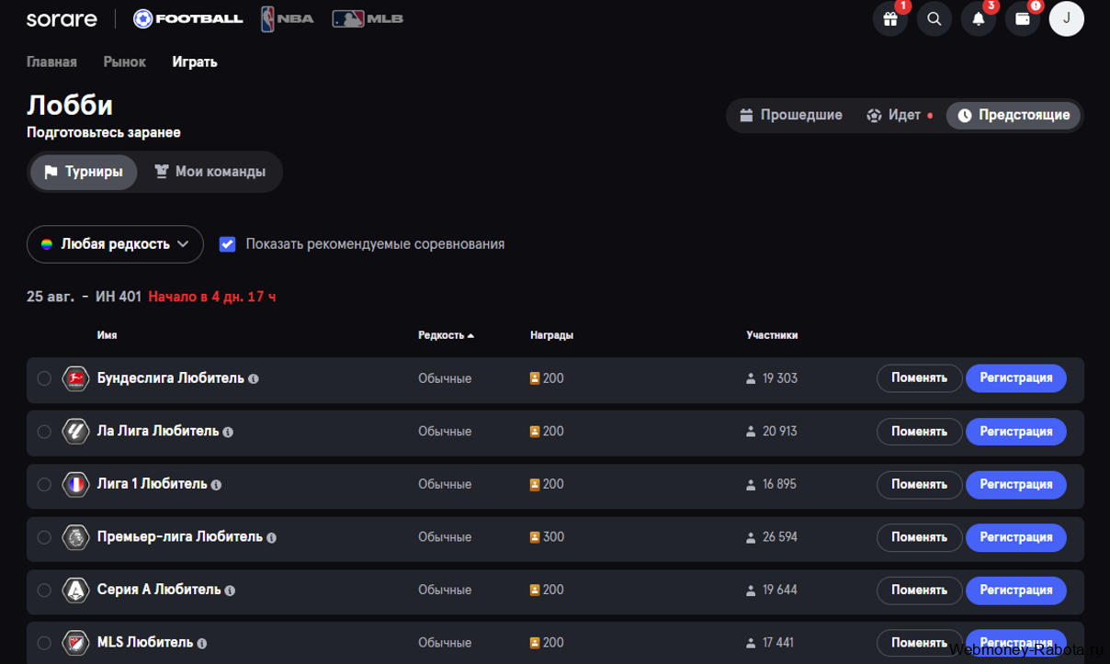Screen dimensions: 1110x664
Task: Click Поменять for Премьер-лига Любитель
Action: (919, 537)
